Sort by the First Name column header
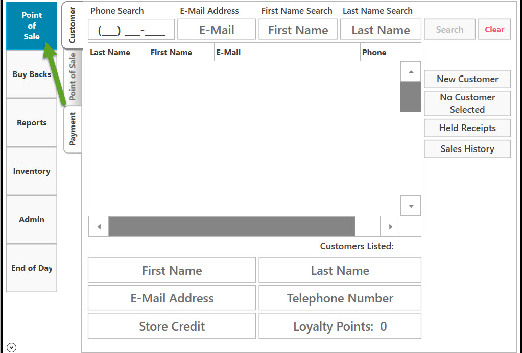The height and width of the screenshot is (353, 522). (181, 52)
